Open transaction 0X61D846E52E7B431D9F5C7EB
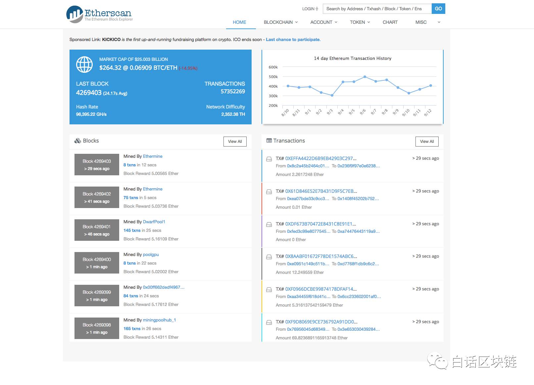Viewport: 534px width, 385px height. 321,191
